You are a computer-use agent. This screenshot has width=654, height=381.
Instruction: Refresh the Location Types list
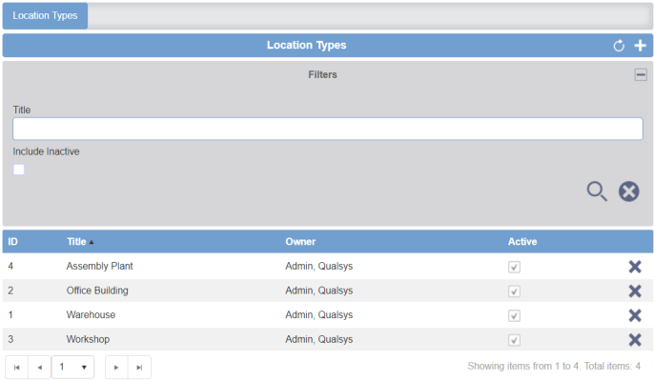pyautogui.click(x=619, y=46)
